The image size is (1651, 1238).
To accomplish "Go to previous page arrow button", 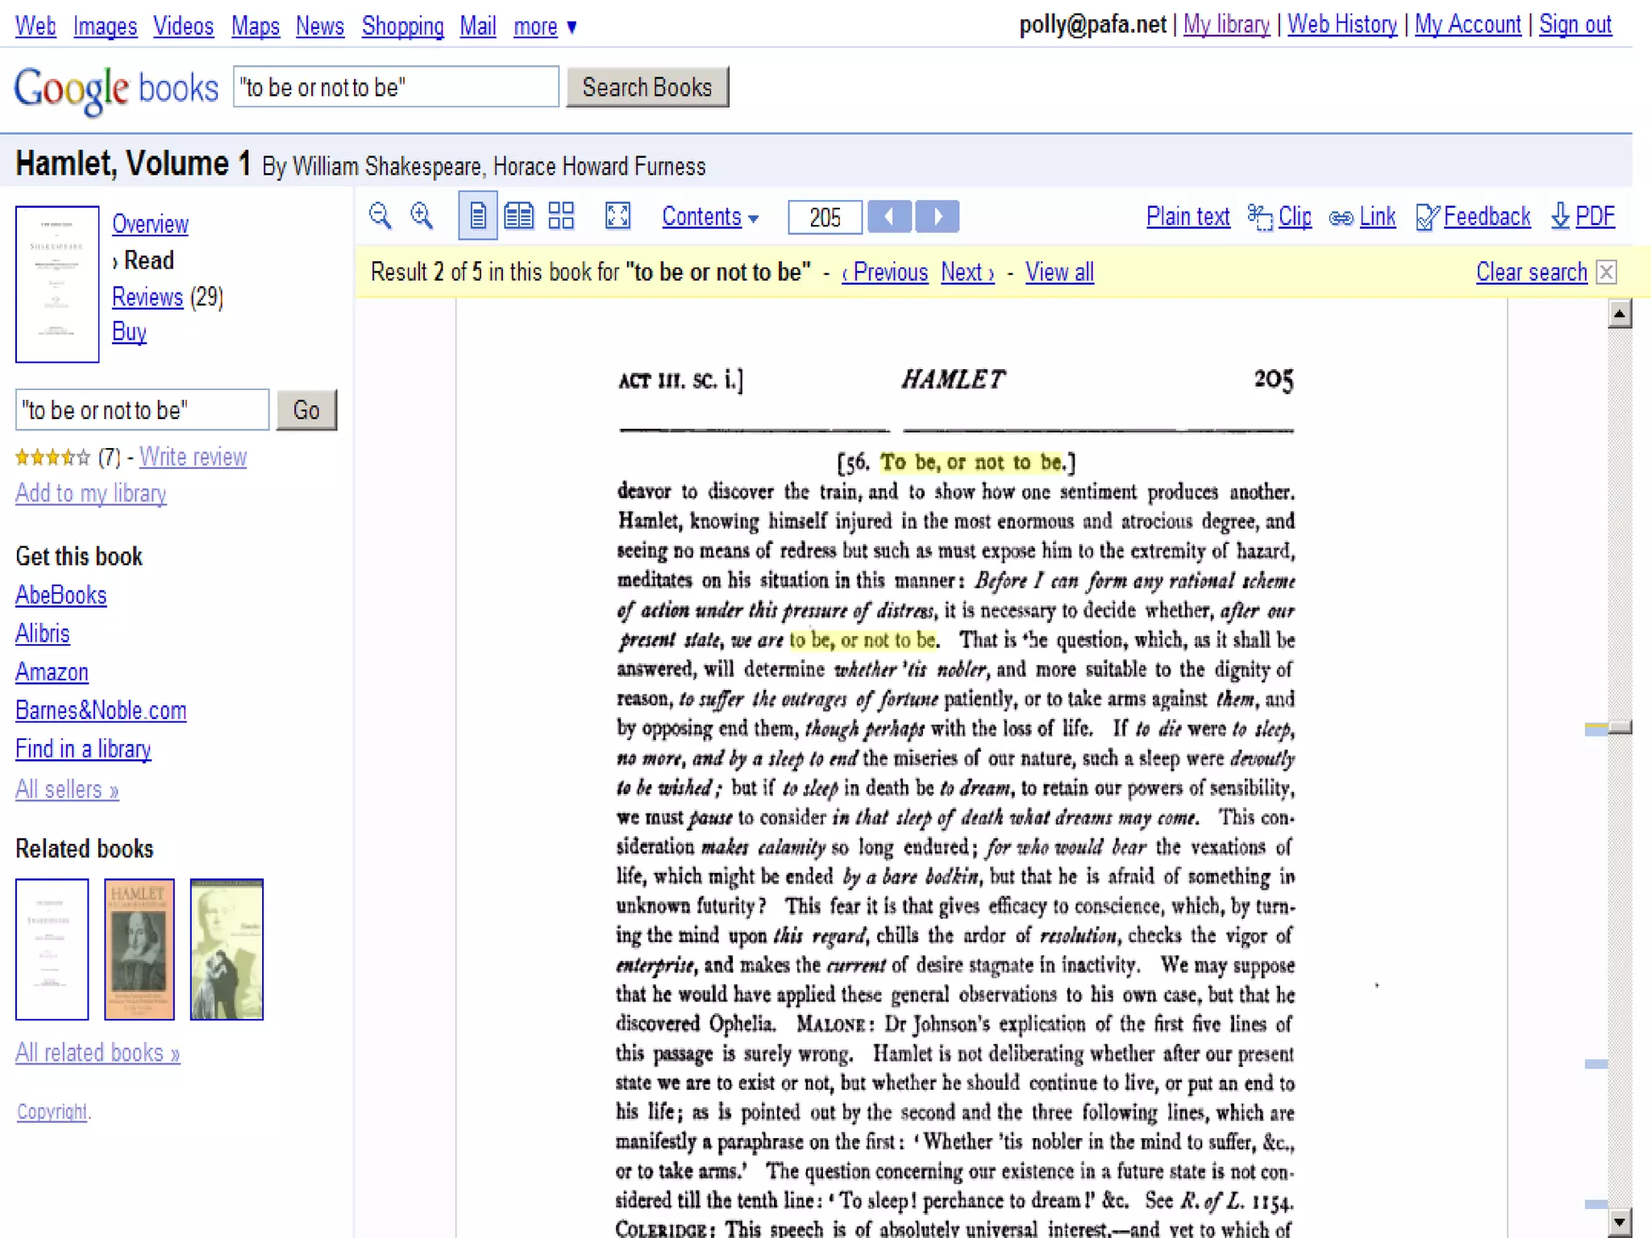I will click(889, 216).
